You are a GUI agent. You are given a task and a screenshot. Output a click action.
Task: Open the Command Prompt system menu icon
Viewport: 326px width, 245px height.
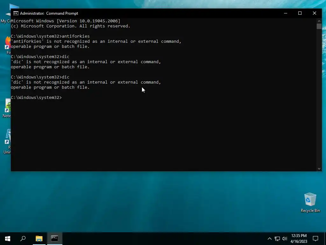pos(16,13)
